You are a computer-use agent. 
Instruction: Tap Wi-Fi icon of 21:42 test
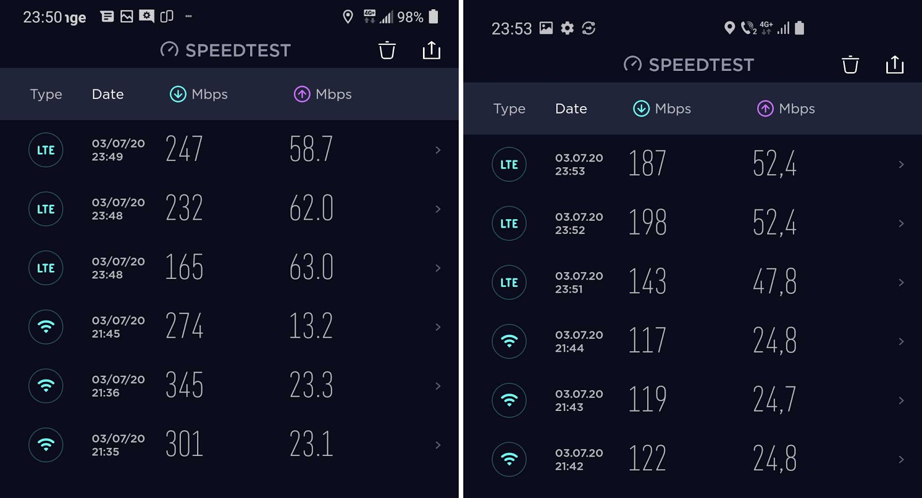pyautogui.click(x=509, y=459)
